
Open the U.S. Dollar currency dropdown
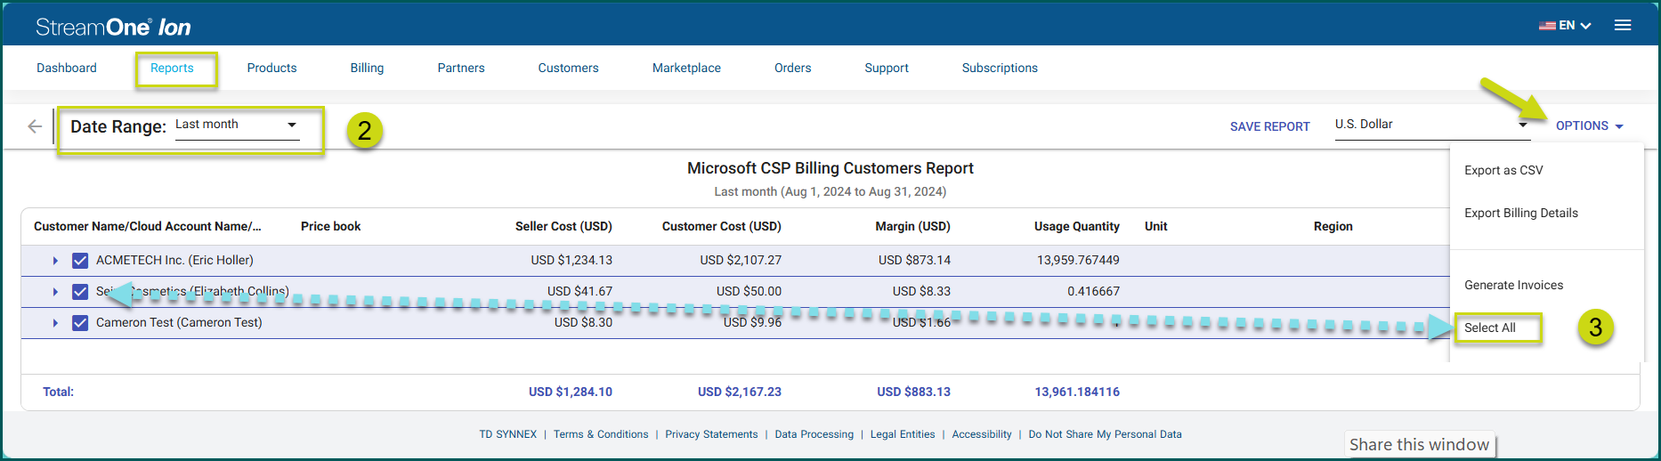point(1431,125)
